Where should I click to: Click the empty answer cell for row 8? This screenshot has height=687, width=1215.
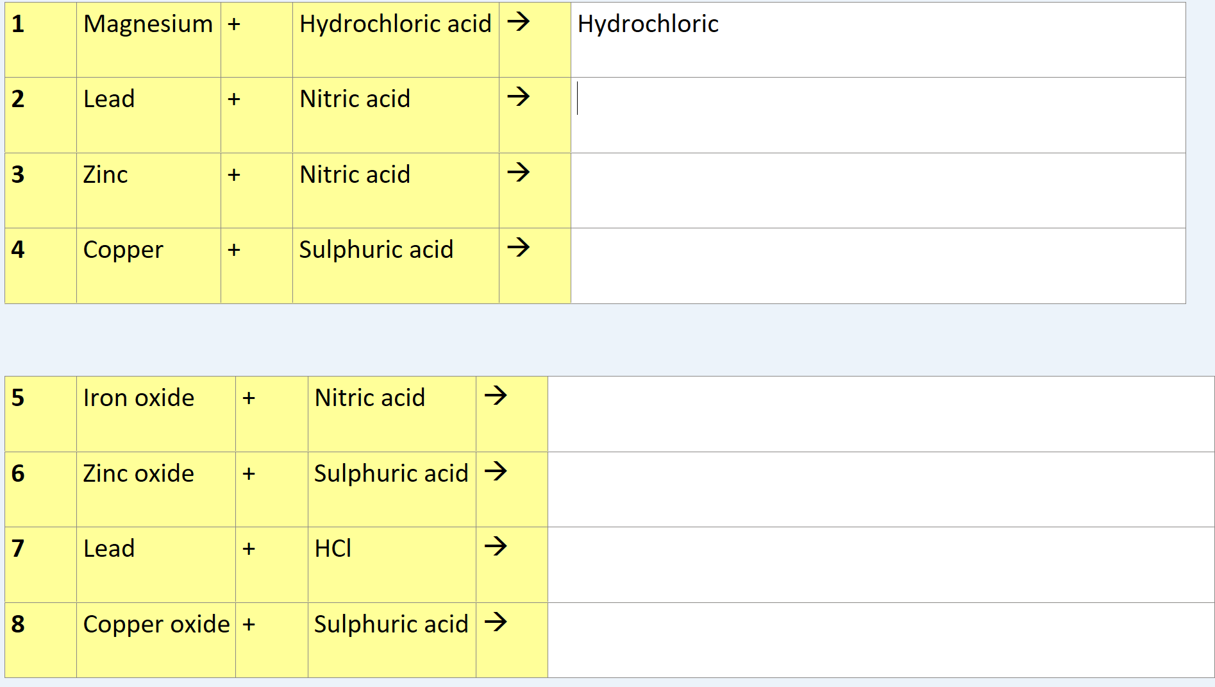click(881, 640)
